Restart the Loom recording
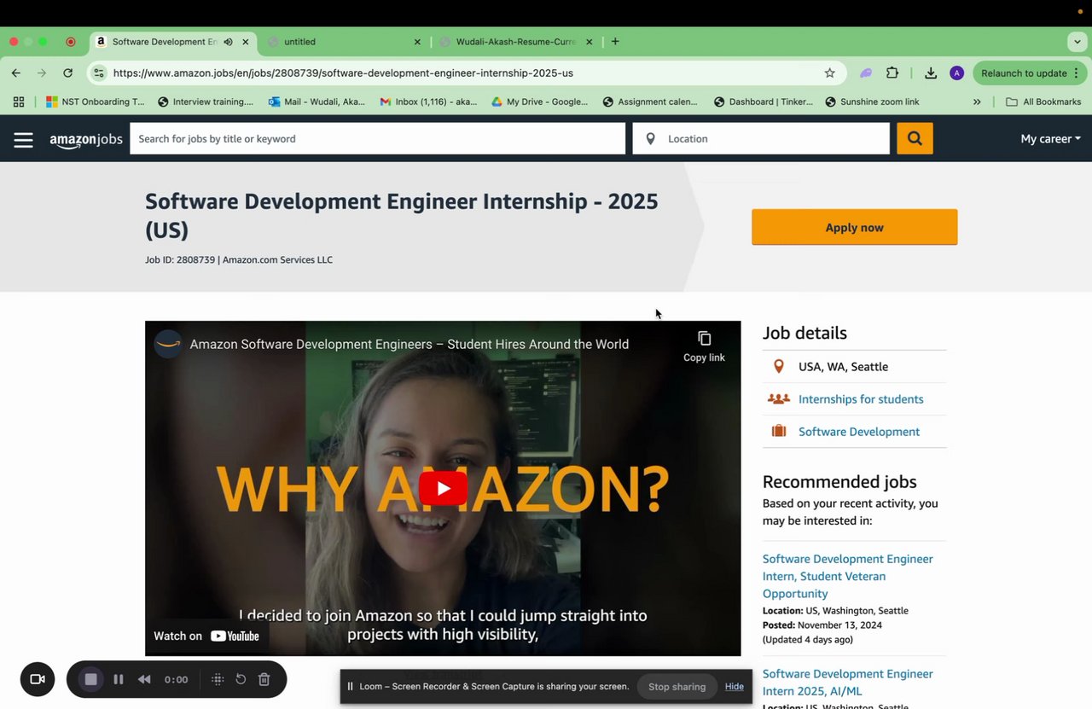Viewport: 1092px width, 709px height. (x=241, y=679)
